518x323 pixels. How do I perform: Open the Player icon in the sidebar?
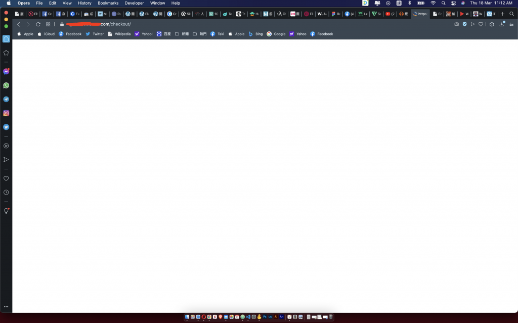[6, 146]
